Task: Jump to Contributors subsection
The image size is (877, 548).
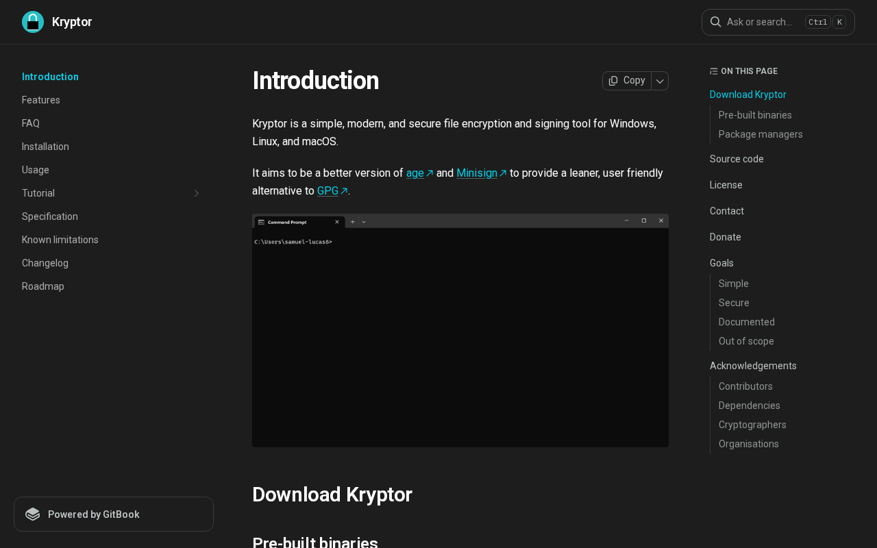Action: pyautogui.click(x=745, y=386)
